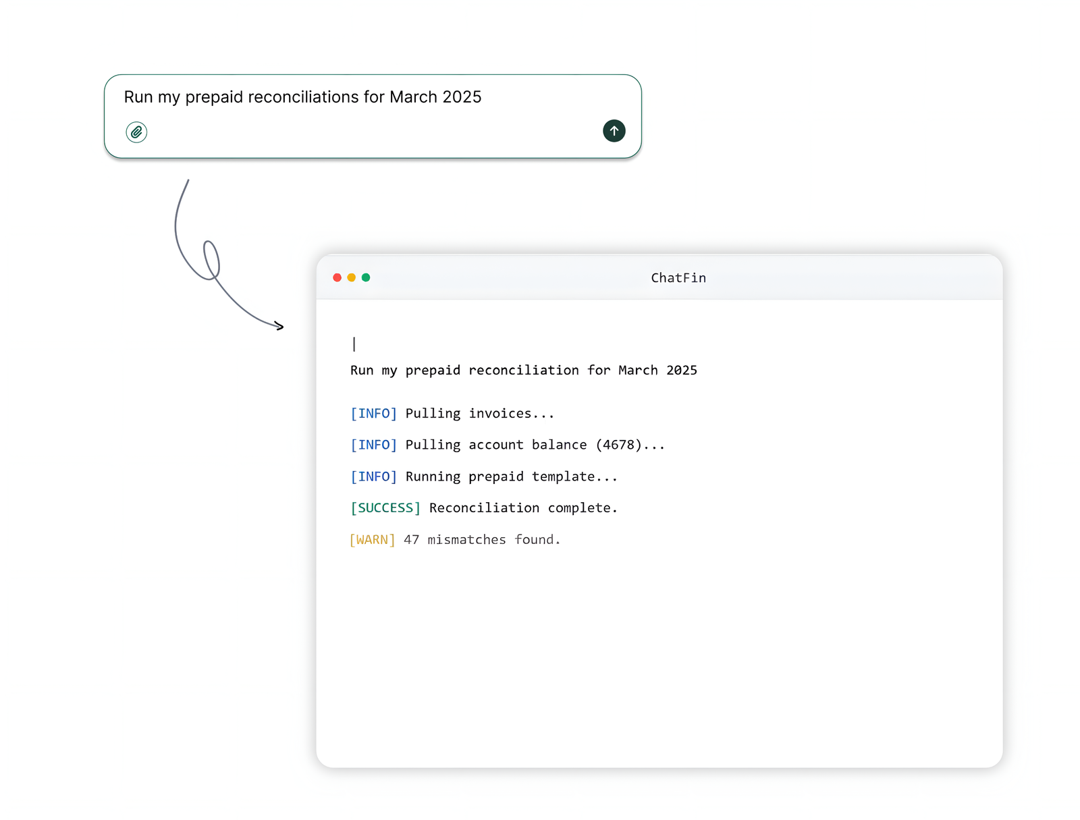1080x820 pixels.
Task: Focus the prompt input with March 2025 text
Action: tap(302, 97)
